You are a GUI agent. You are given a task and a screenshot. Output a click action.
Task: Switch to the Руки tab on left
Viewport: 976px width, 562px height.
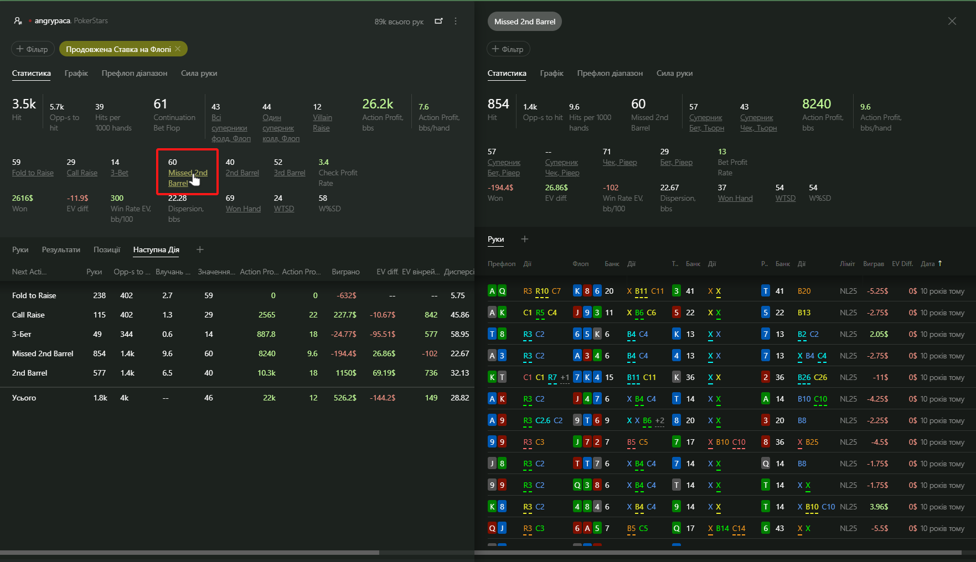tap(20, 249)
